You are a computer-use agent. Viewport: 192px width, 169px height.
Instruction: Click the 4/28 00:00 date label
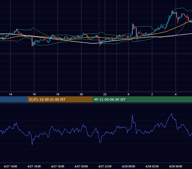coord(128,166)
